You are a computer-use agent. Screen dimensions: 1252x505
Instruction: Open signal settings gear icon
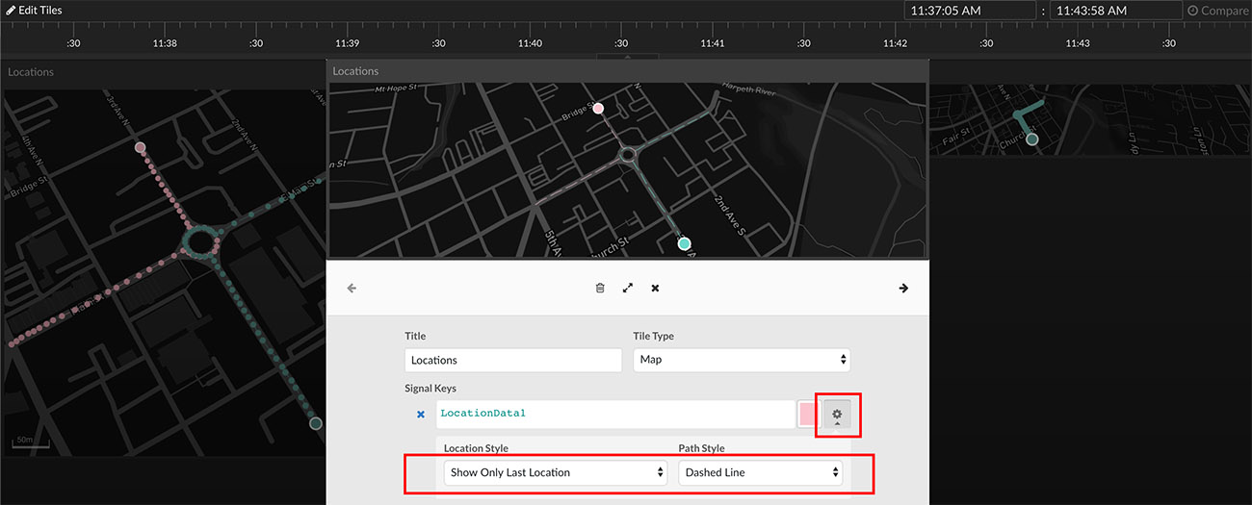point(837,415)
